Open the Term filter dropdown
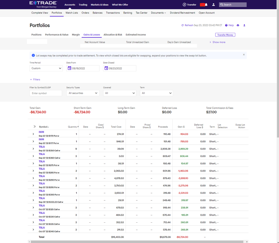Image resolution: width=279 pixels, height=243 pixels. click(x=157, y=93)
